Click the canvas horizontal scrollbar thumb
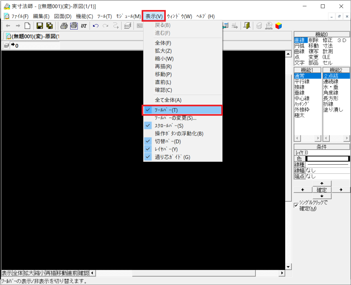351x285 pixels. pos(194,273)
